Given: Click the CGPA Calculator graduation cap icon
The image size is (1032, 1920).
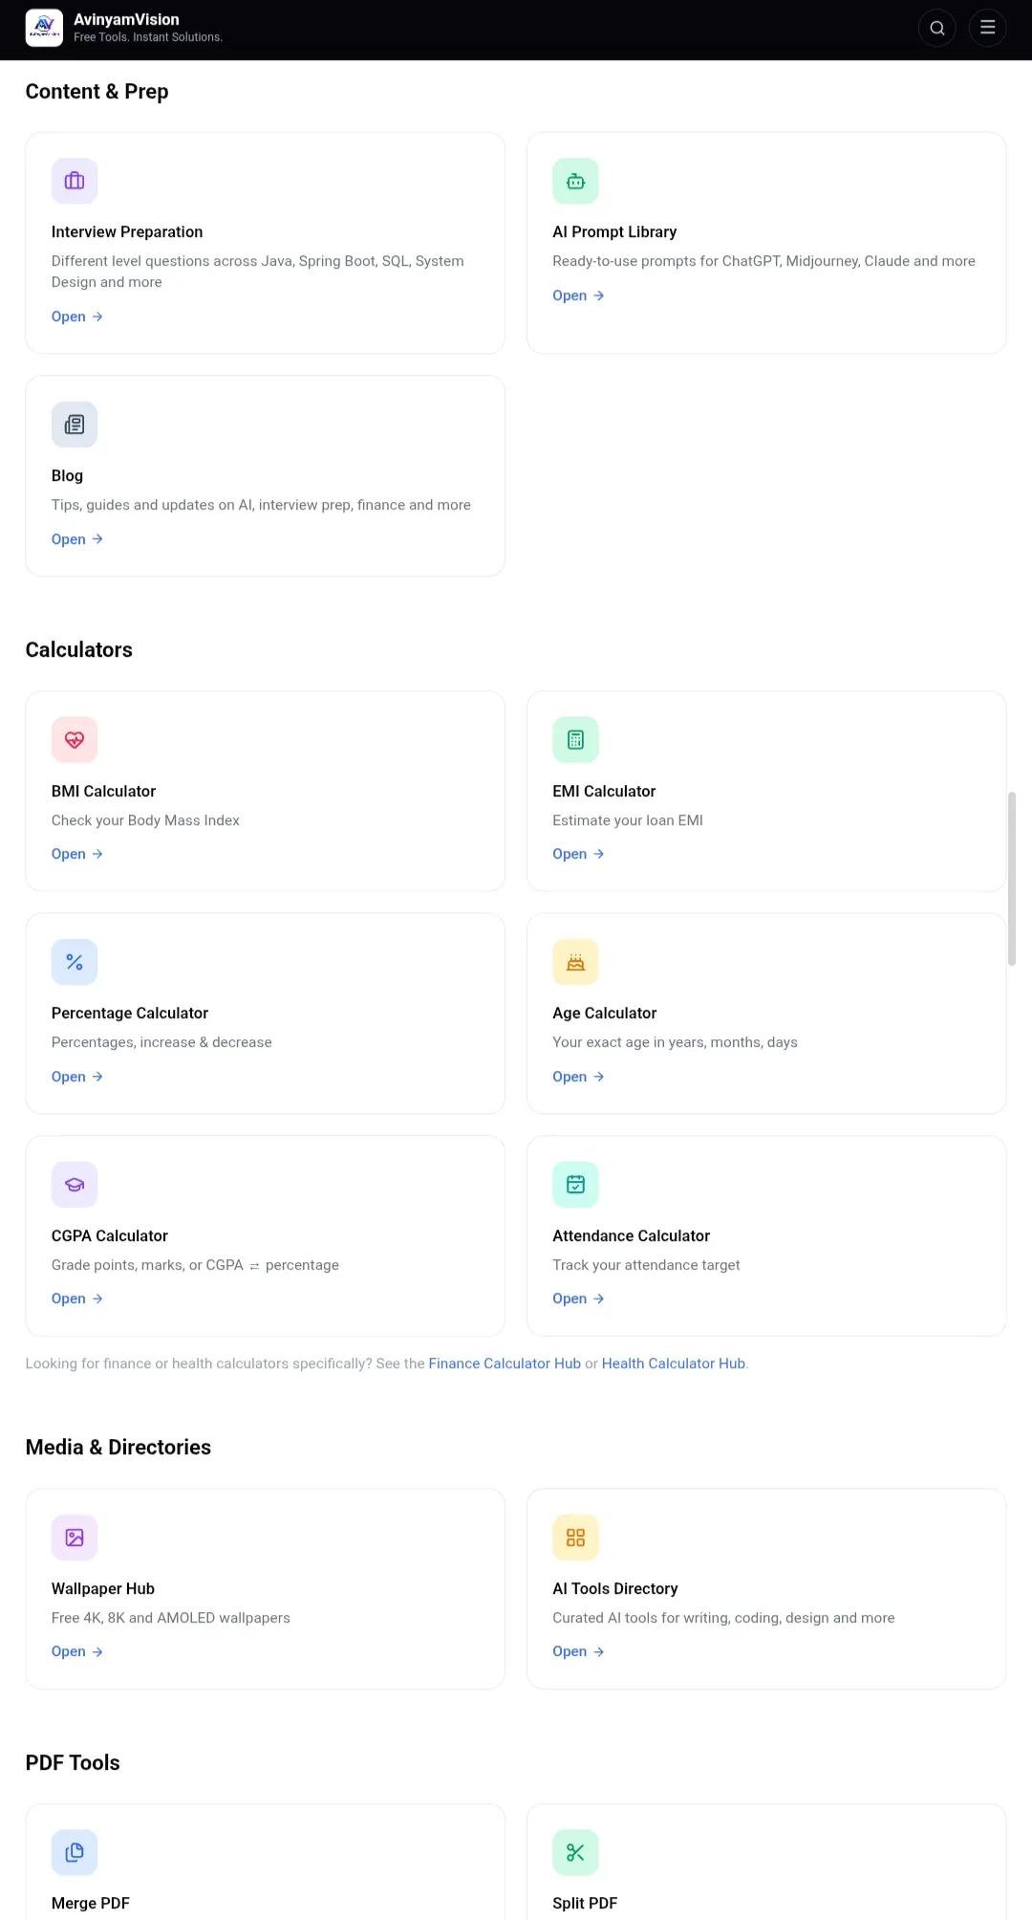Looking at the screenshot, I should coord(75,1185).
